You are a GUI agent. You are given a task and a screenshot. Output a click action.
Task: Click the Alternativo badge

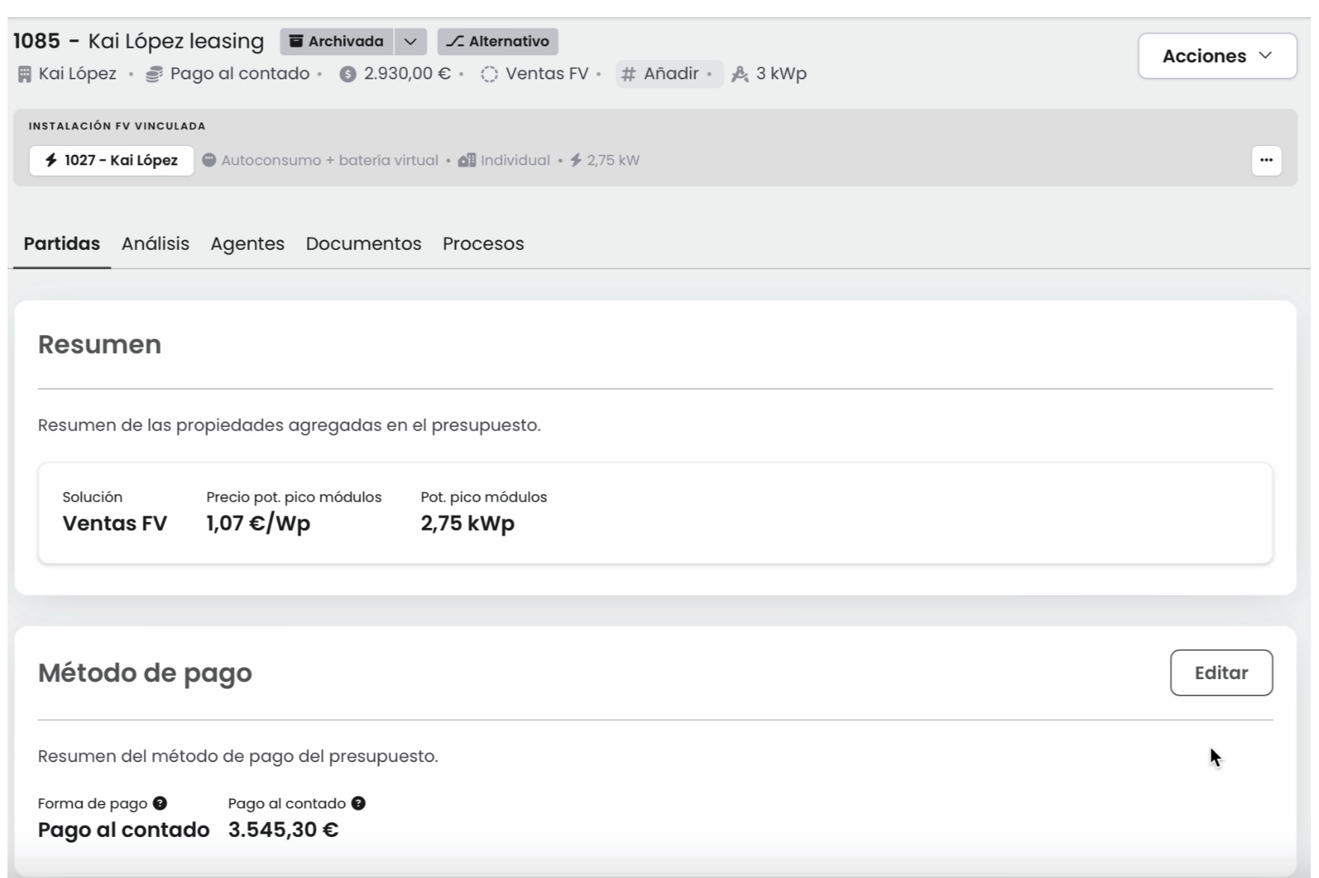pyautogui.click(x=498, y=42)
